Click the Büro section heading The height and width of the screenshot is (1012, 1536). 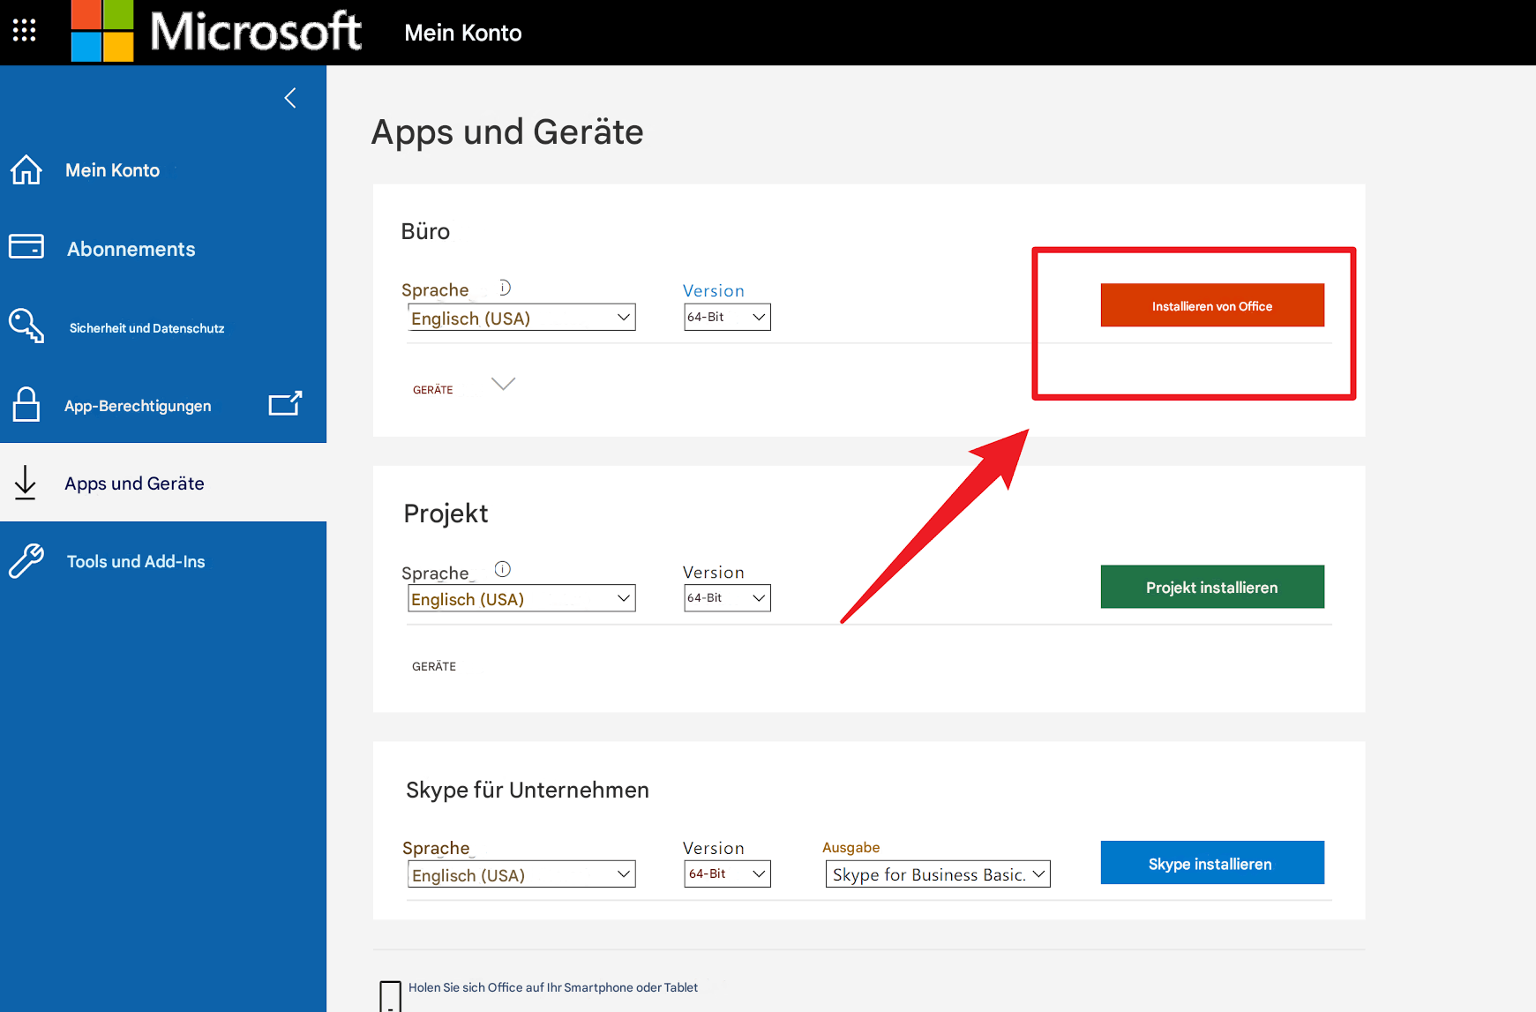(425, 231)
